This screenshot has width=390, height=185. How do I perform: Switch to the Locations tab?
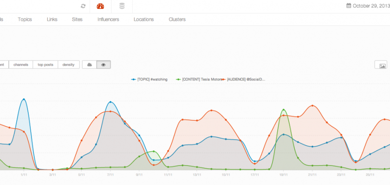(x=143, y=19)
